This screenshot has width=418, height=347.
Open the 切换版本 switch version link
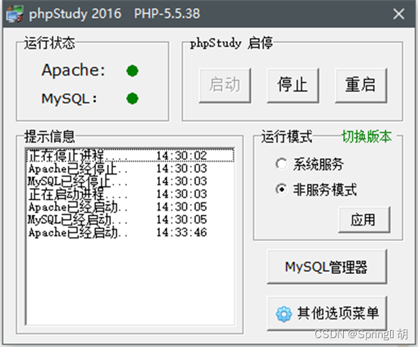pyautogui.click(x=367, y=136)
